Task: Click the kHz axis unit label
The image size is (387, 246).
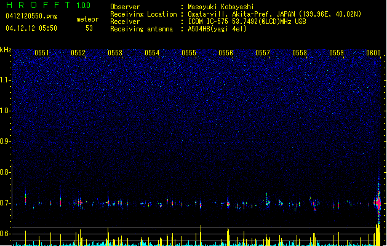Action: pos(6,50)
